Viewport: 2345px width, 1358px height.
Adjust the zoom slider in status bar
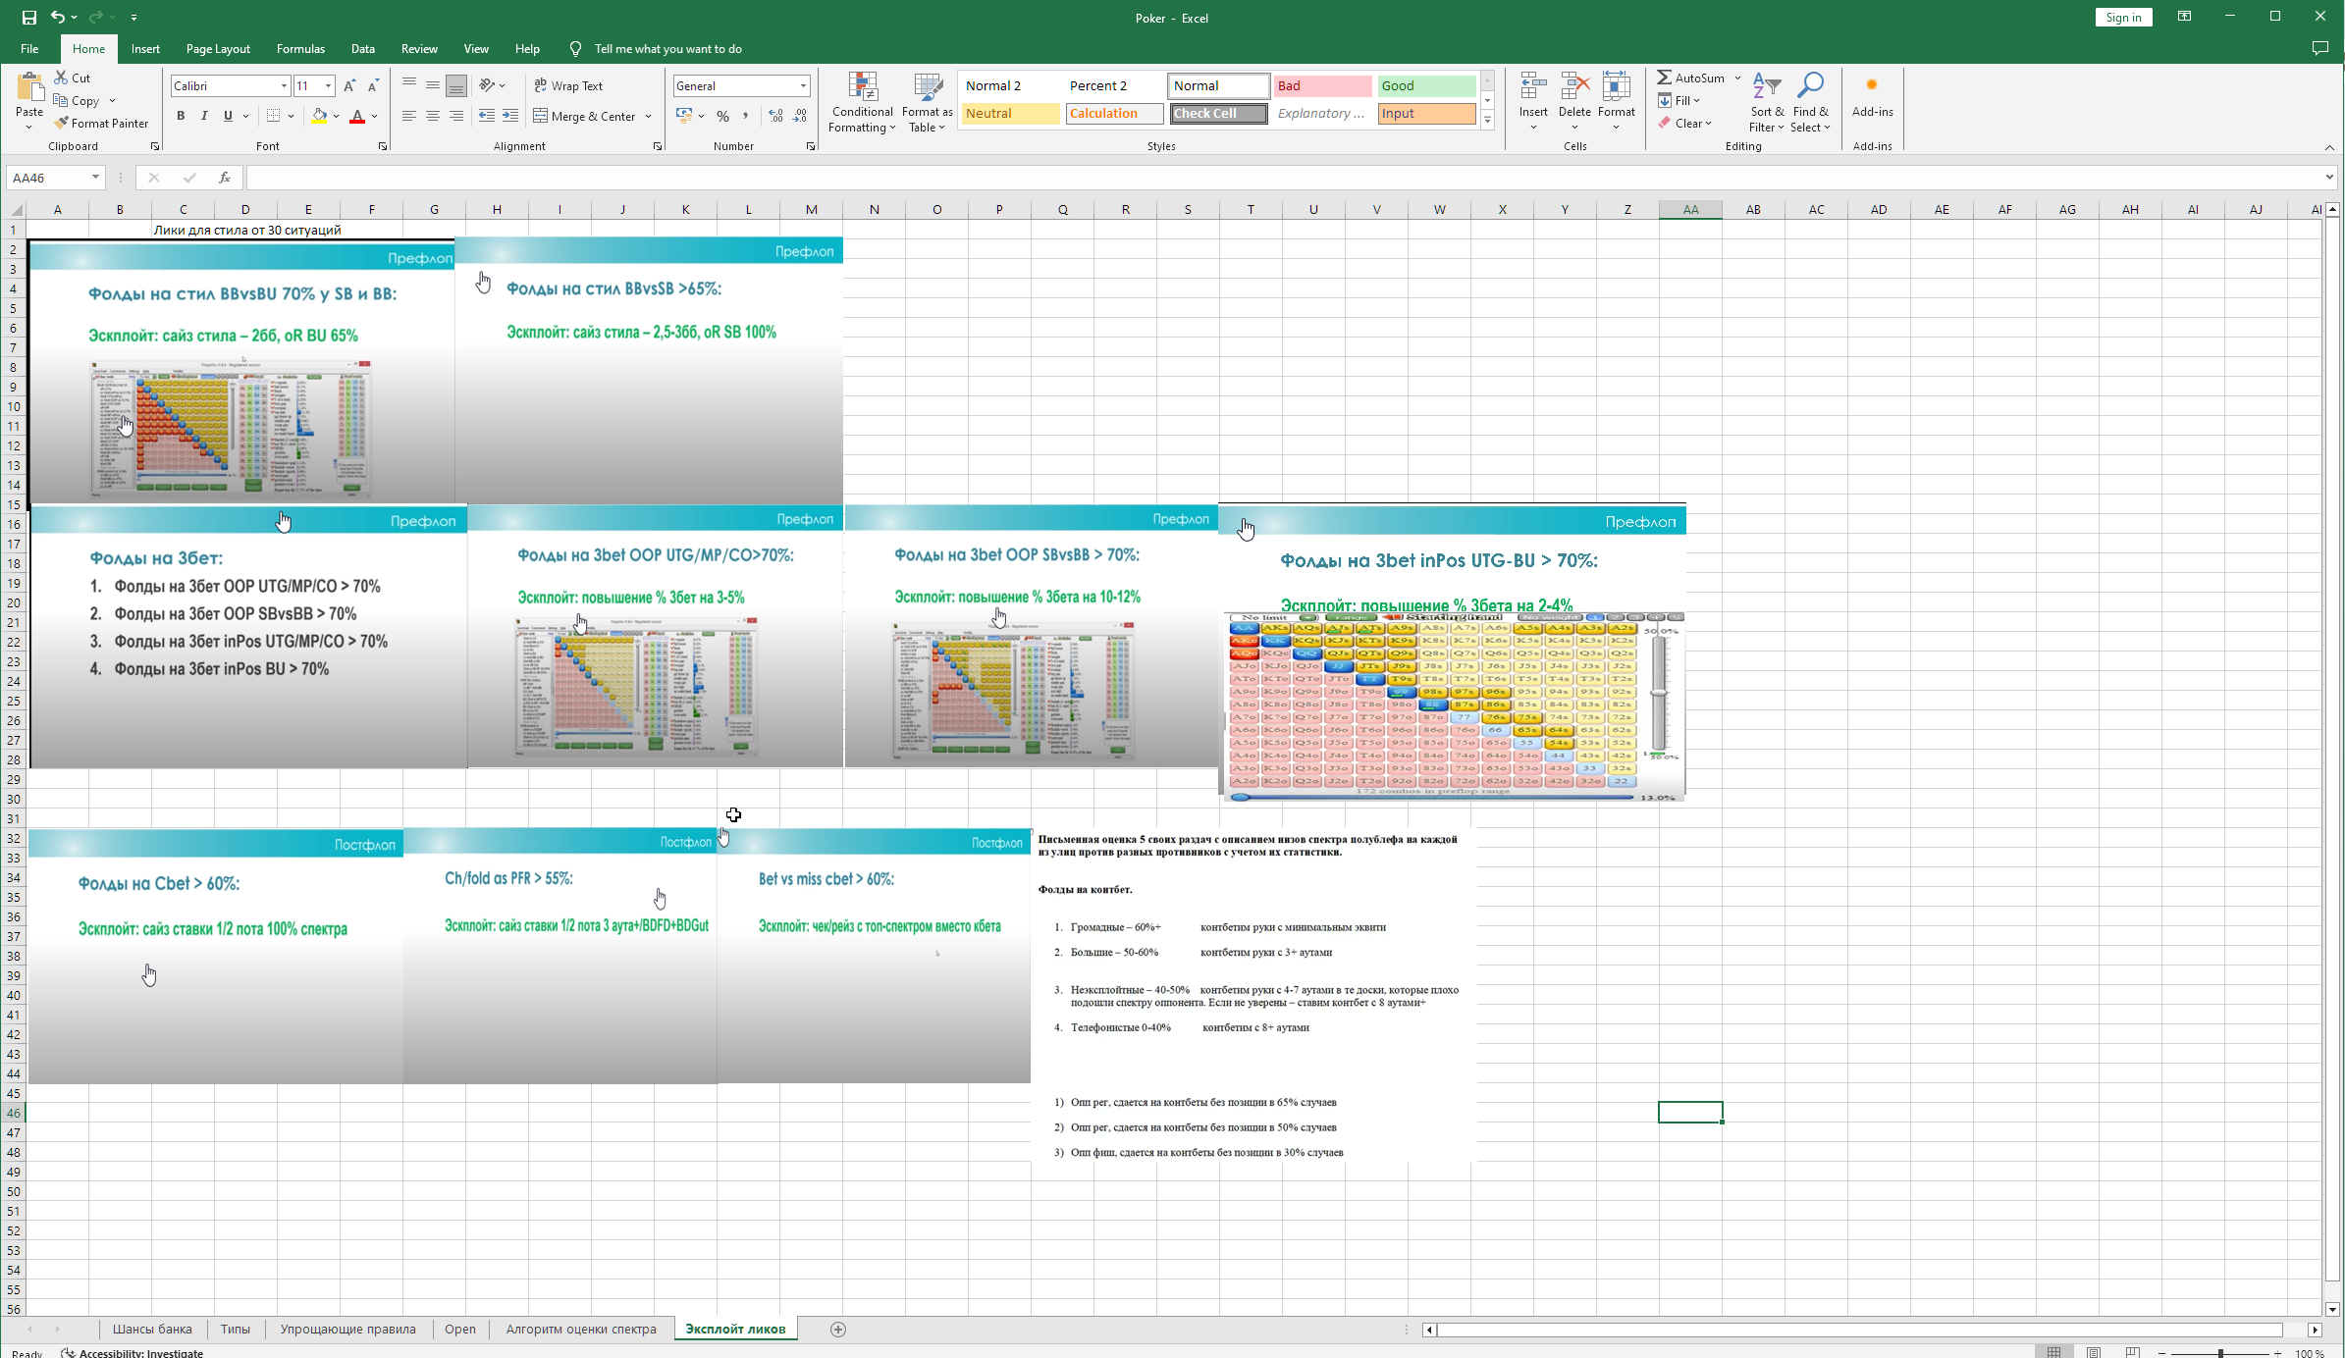click(x=2220, y=1352)
